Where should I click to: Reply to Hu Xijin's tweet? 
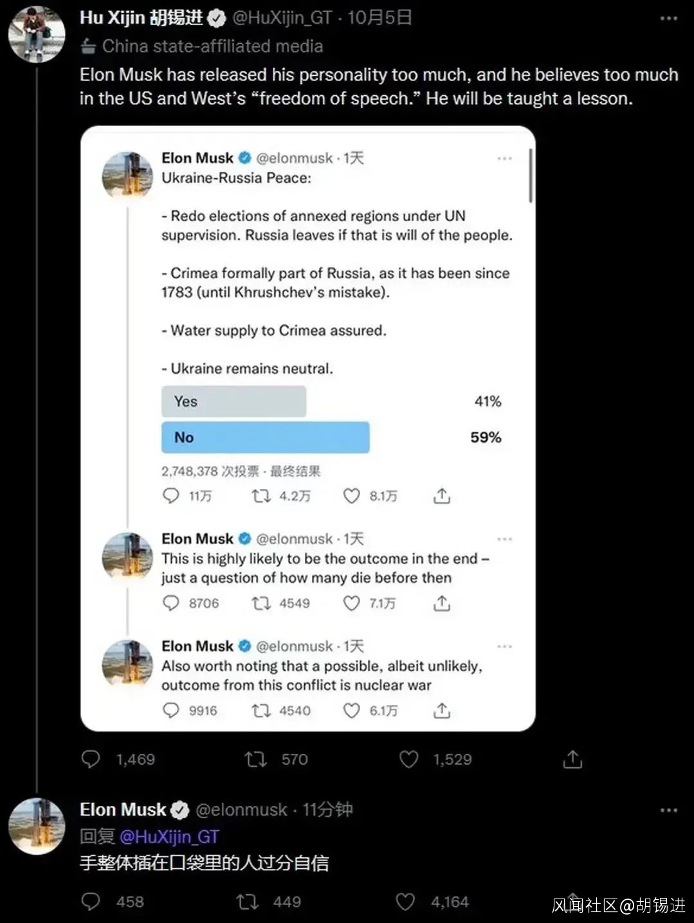pyautogui.click(x=91, y=760)
